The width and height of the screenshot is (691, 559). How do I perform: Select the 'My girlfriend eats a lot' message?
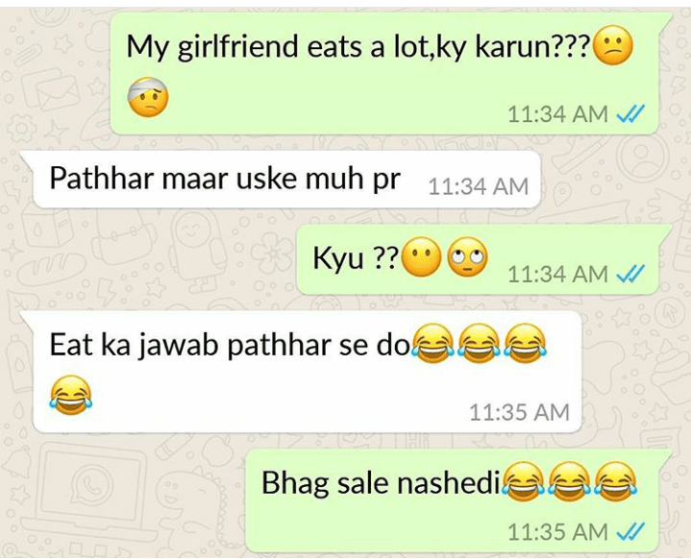click(390, 73)
